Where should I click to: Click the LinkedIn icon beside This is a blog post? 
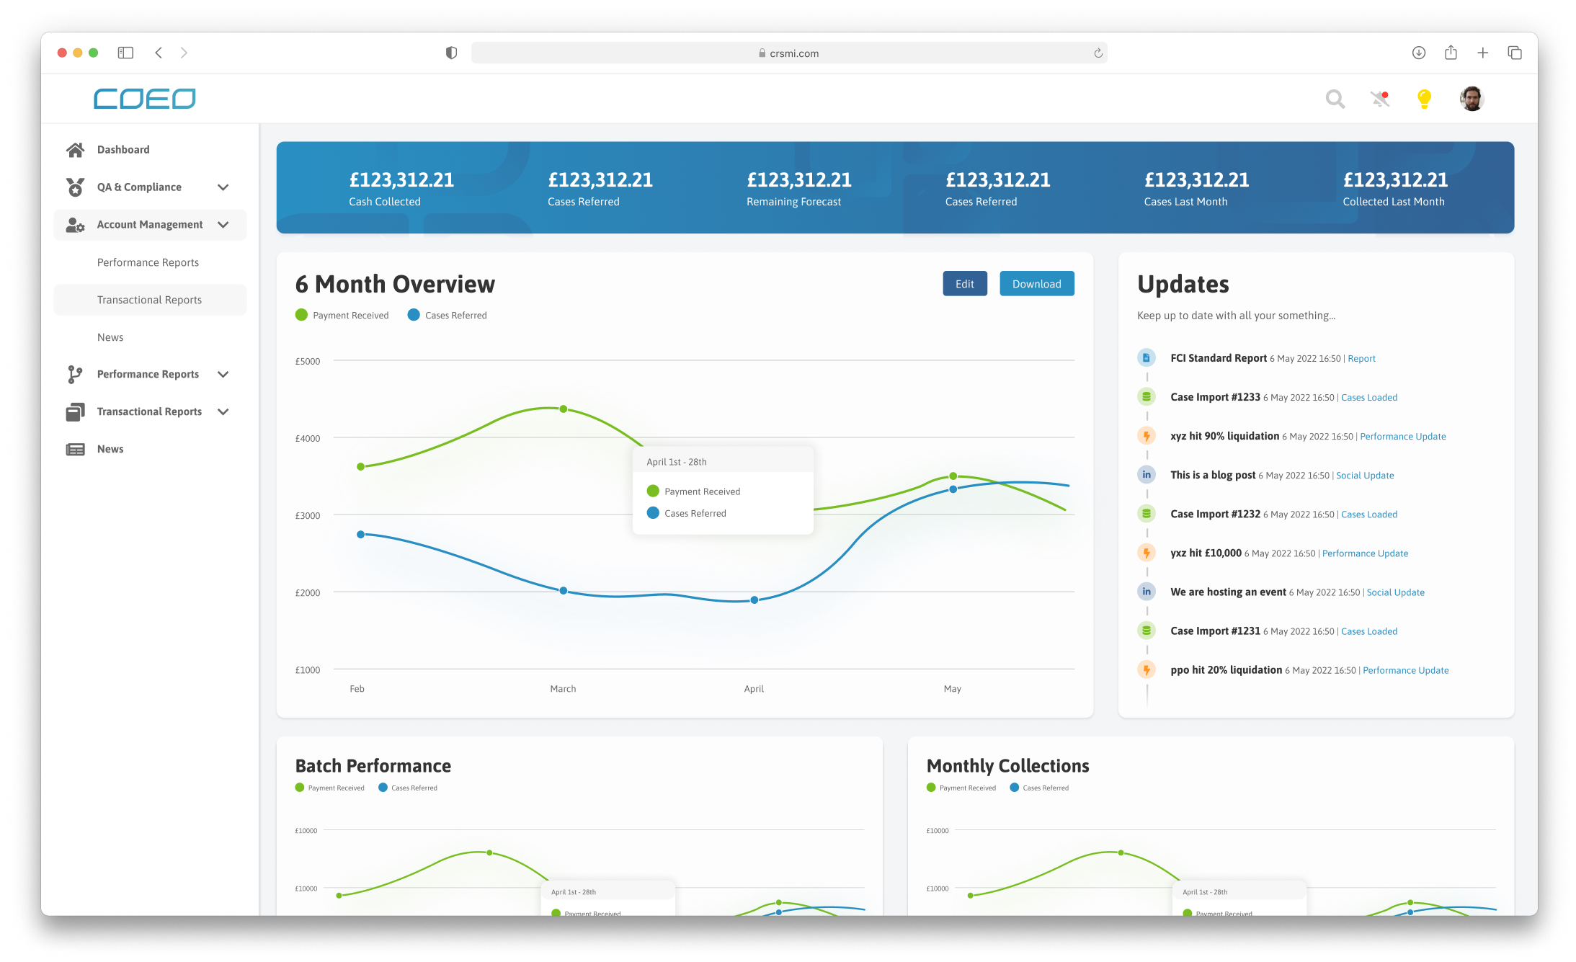1146,474
